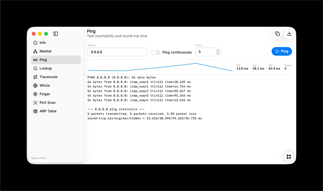Click the Min value 13.6 ms
The width and height of the screenshot is (323, 191).
click(x=242, y=68)
